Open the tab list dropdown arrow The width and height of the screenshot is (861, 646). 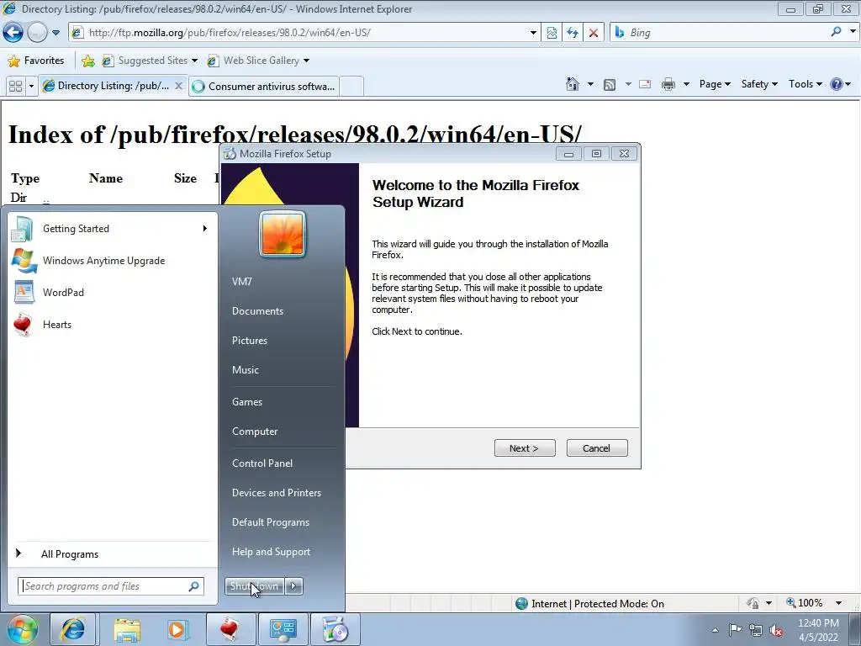pyautogui.click(x=31, y=87)
